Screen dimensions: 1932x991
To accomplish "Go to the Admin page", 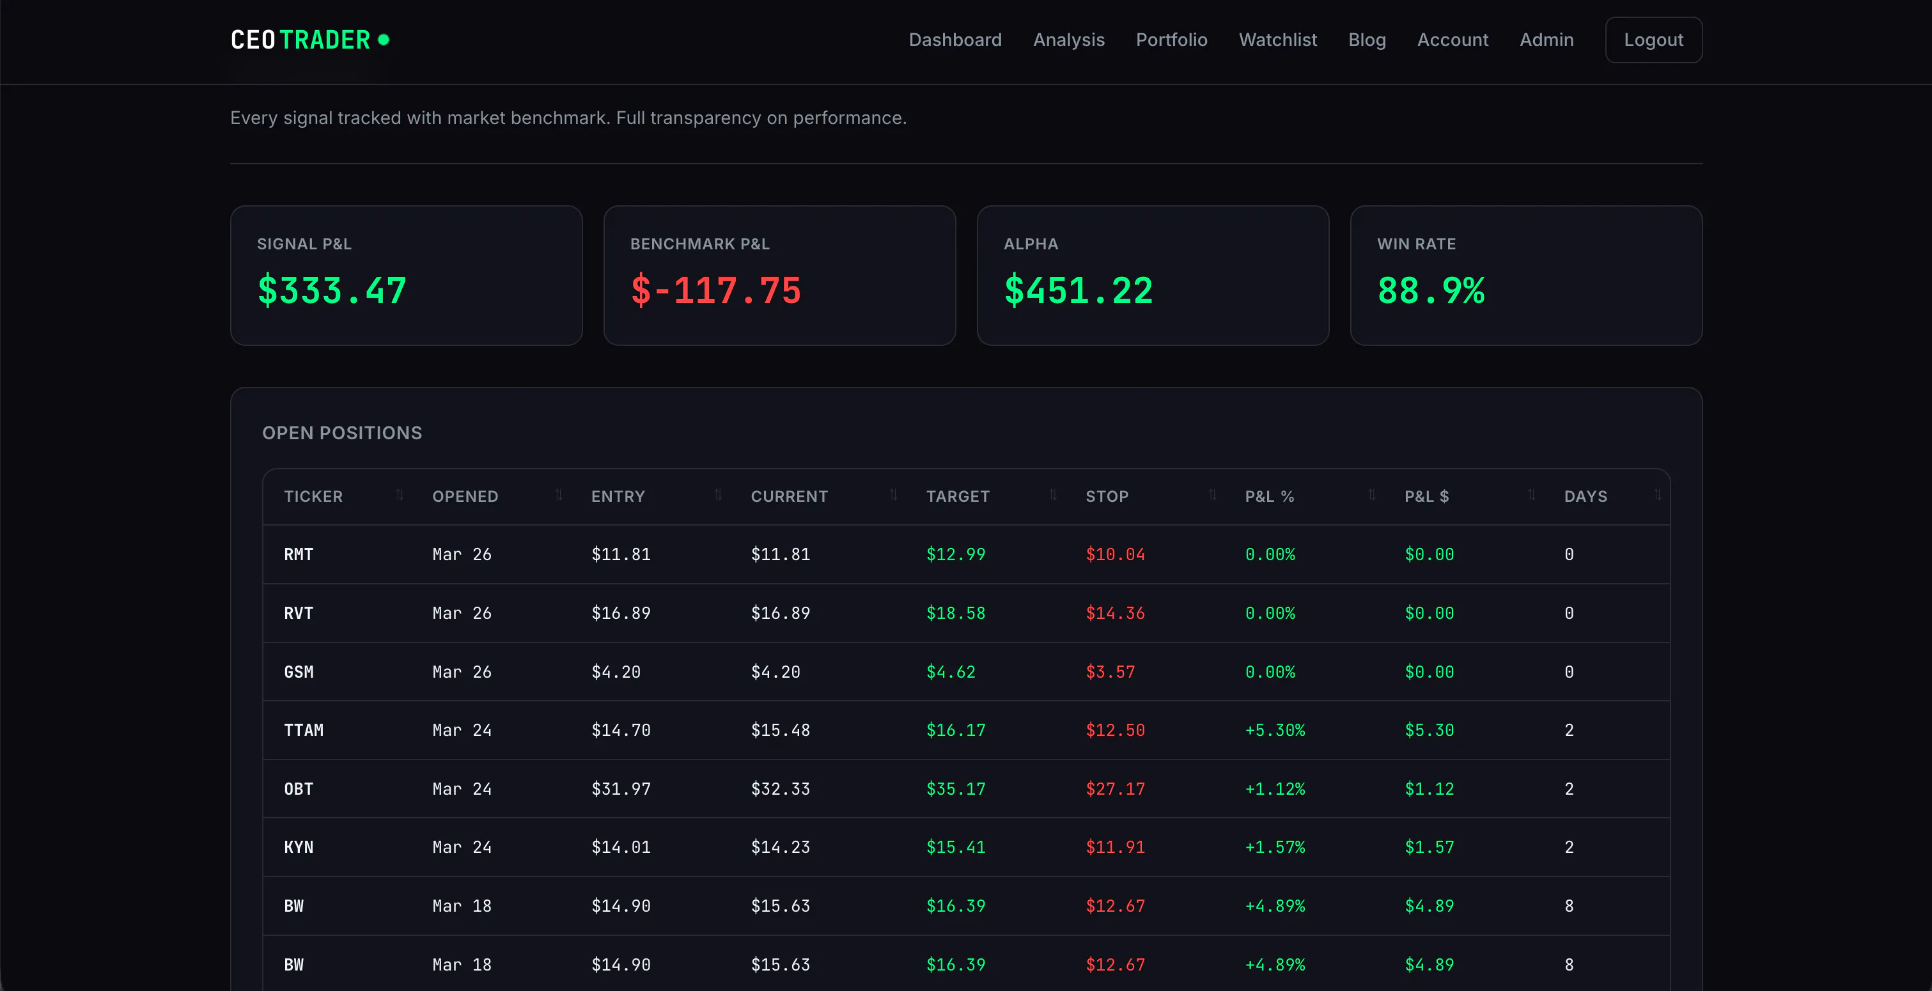I will pyautogui.click(x=1546, y=40).
